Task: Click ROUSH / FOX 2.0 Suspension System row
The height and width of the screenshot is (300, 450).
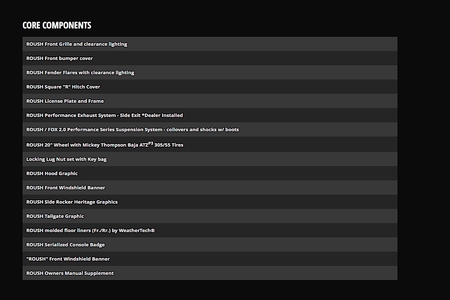Action: point(210,129)
